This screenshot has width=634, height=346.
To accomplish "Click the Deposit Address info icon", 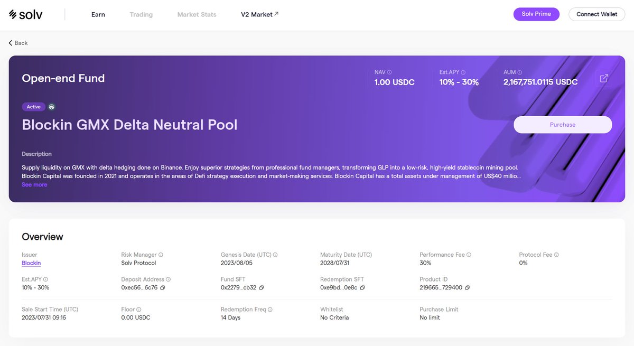I will tap(168, 279).
